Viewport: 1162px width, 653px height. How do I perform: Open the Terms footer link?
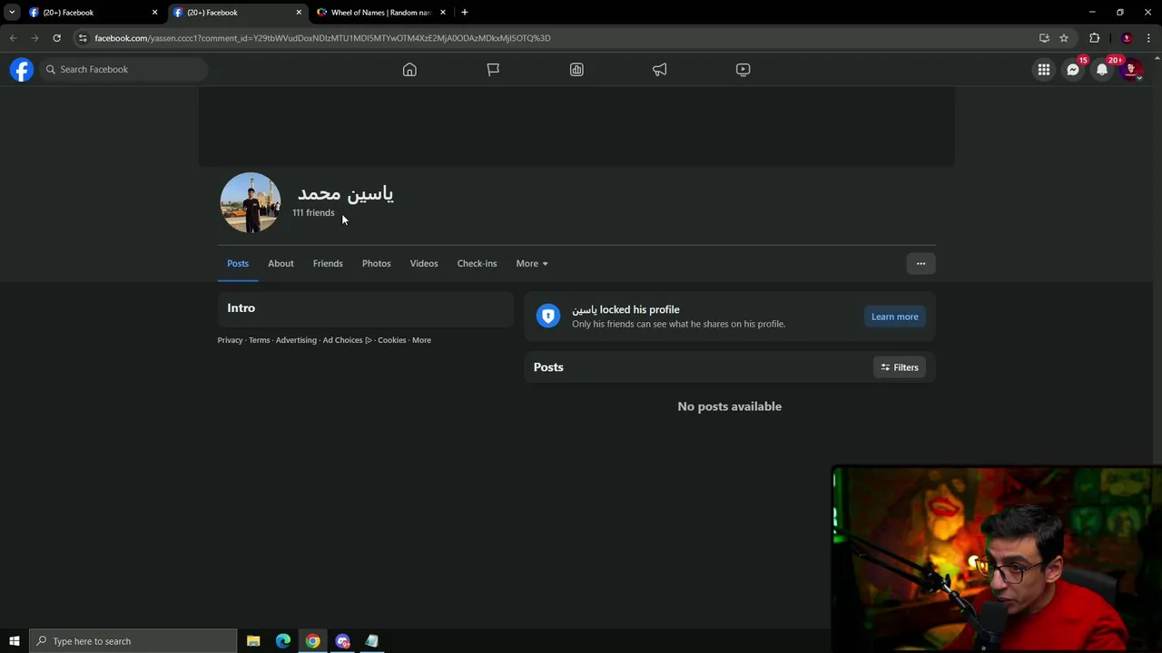pyautogui.click(x=259, y=340)
